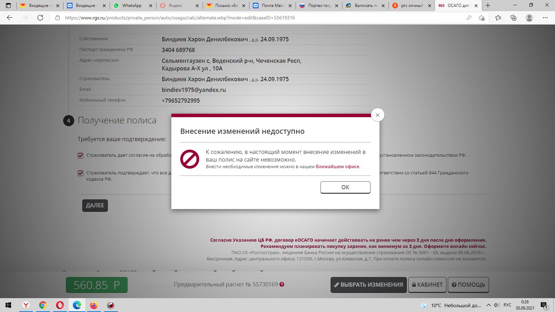This screenshot has width=555, height=312.
Task: Click OK in the dialog
Action: pyautogui.click(x=345, y=187)
